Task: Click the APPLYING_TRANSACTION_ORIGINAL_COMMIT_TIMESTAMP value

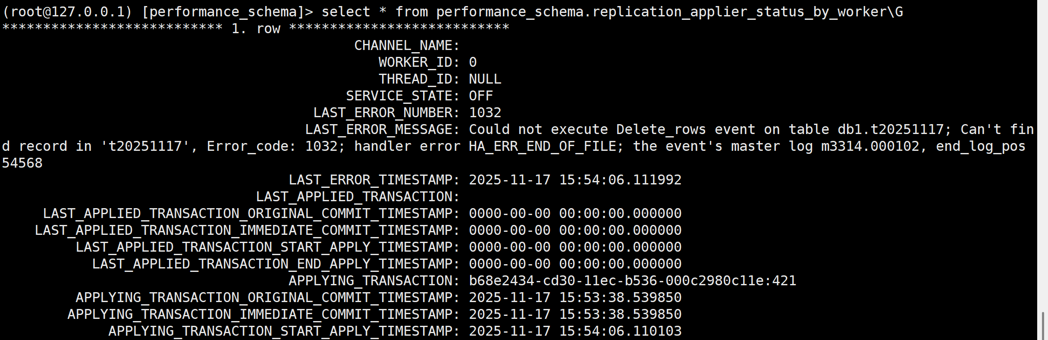Action: [x=575, y=297]
